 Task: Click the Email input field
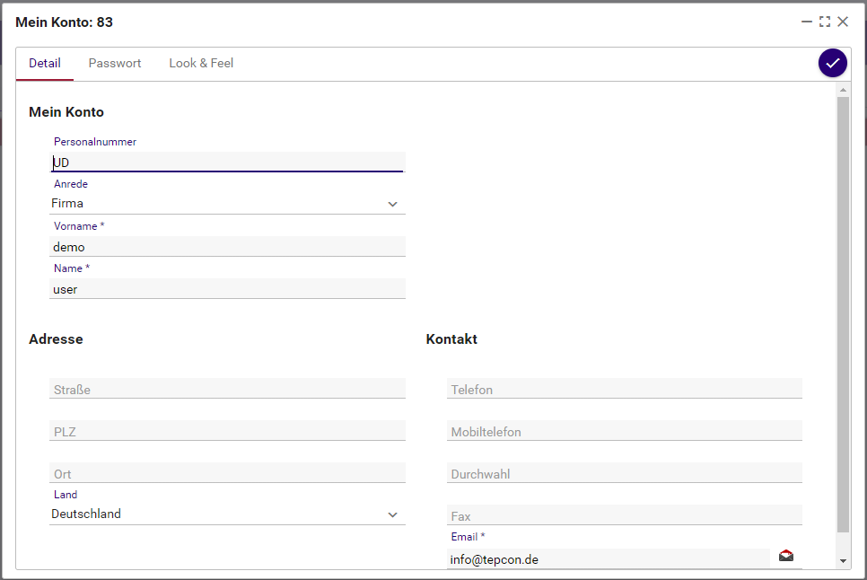point(608,559)
